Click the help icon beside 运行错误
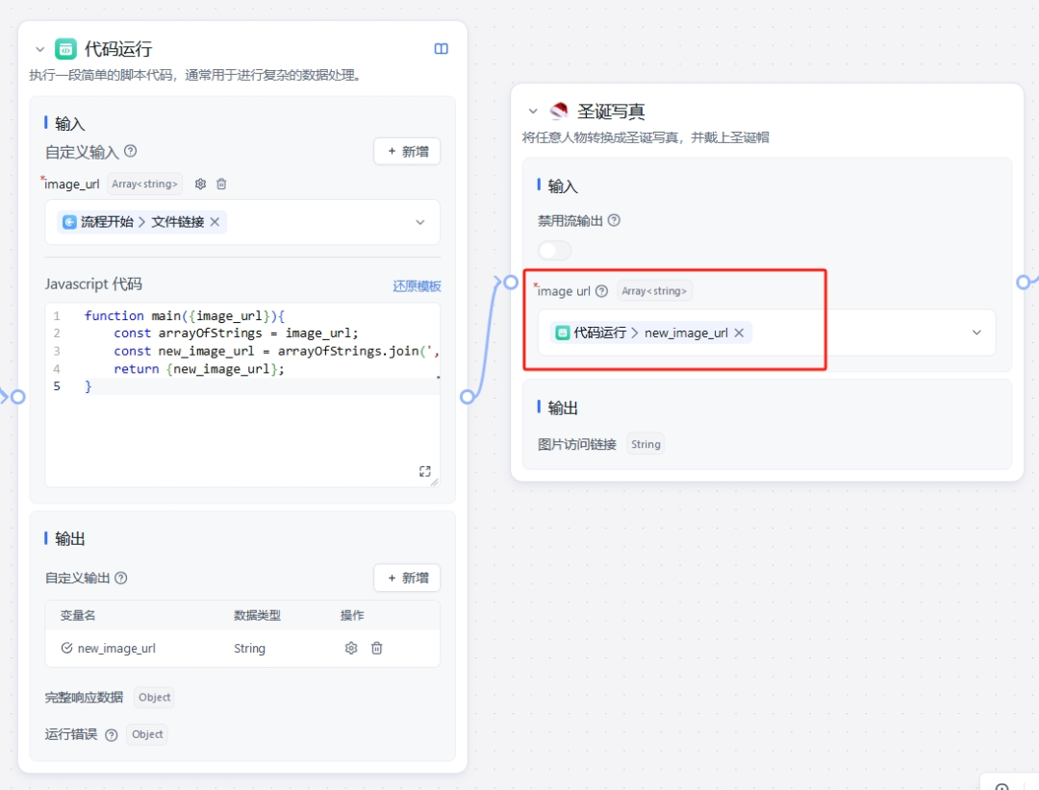 pyautogui.click(x=112, y=734)
